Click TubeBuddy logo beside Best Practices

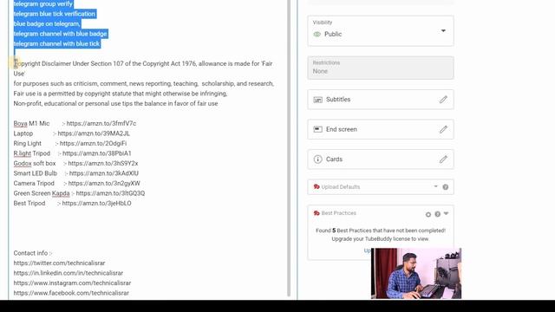317,213
